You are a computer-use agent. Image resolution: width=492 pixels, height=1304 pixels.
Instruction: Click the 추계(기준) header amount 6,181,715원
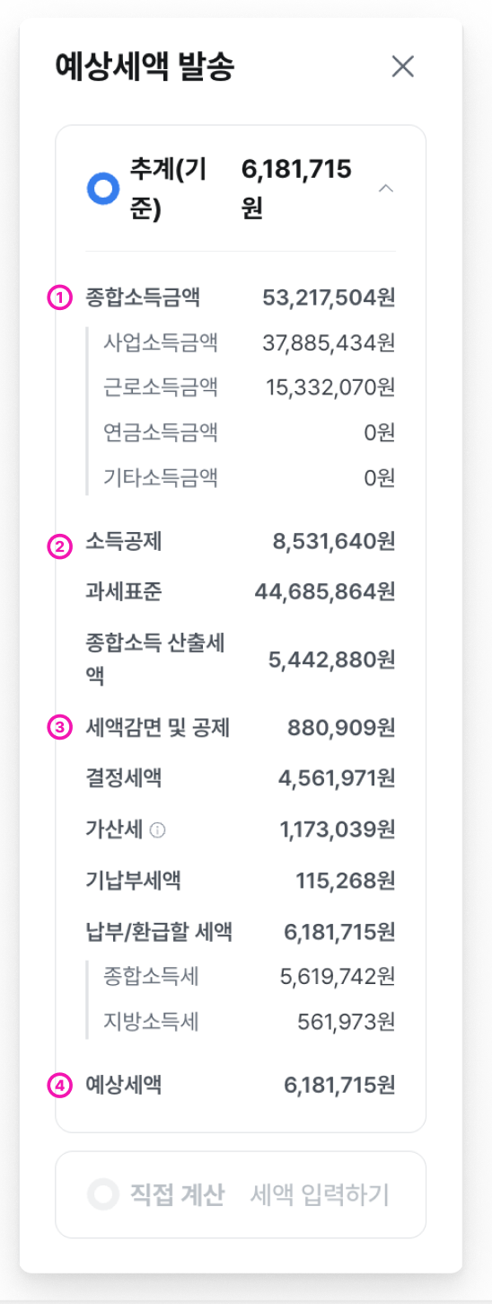(x=296, y=188)
